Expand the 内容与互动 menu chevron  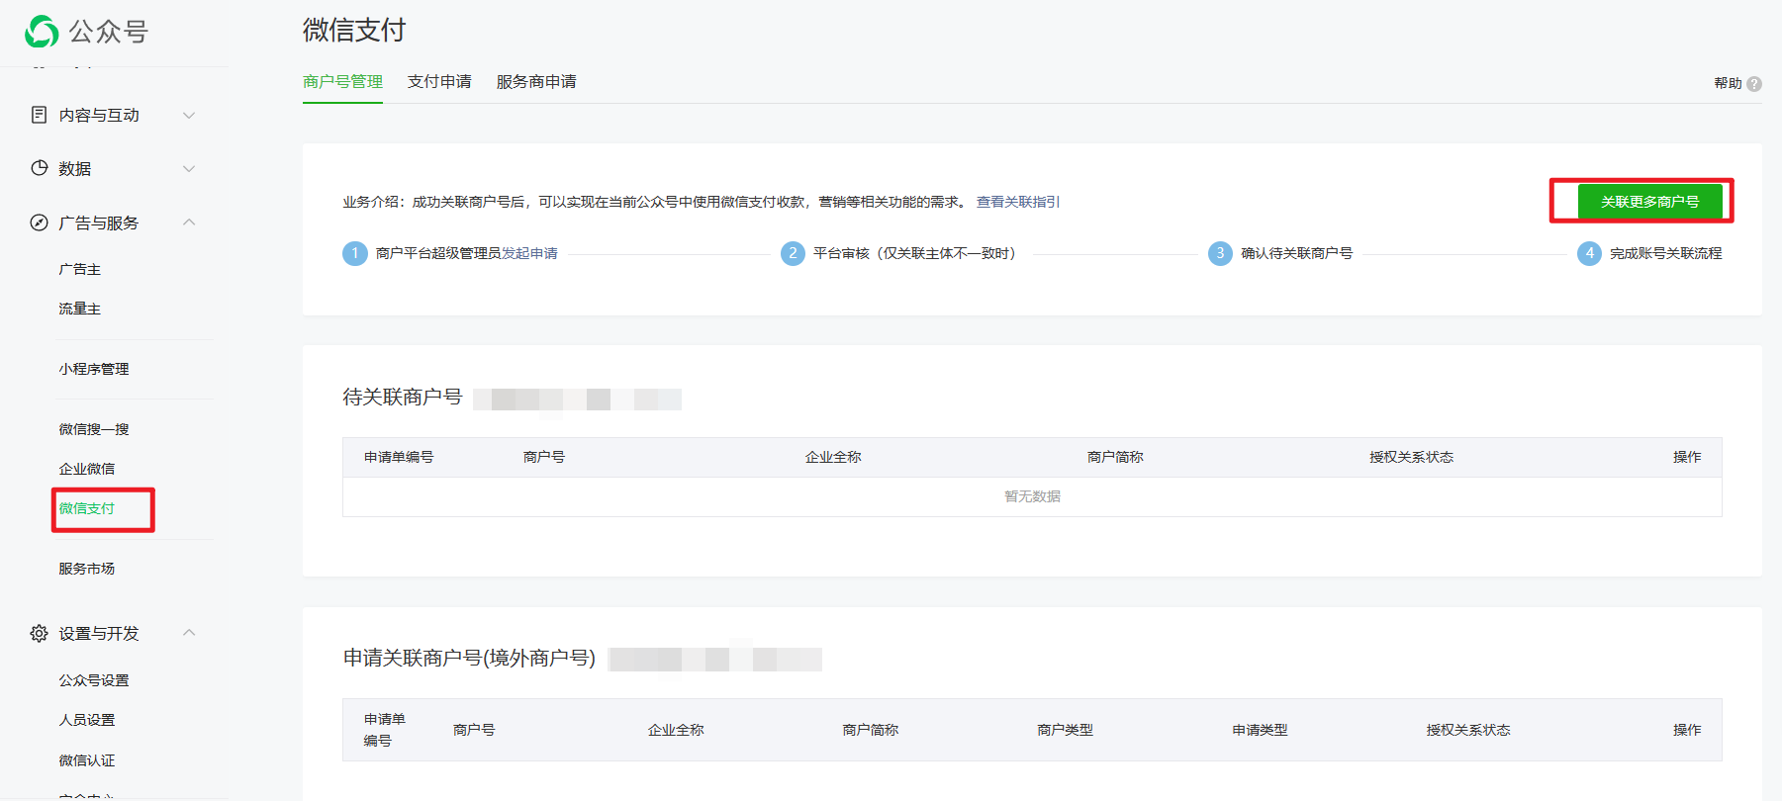click(x=189, y=116)
